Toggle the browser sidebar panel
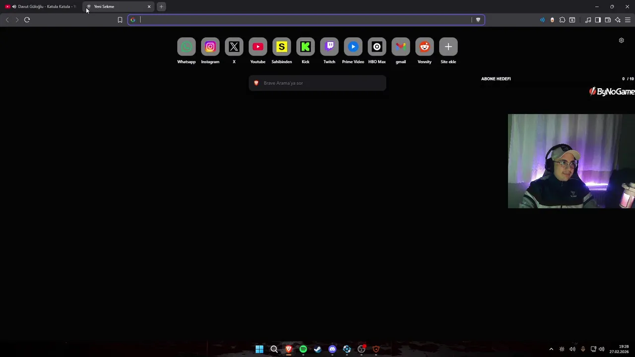 coord(598,20)
